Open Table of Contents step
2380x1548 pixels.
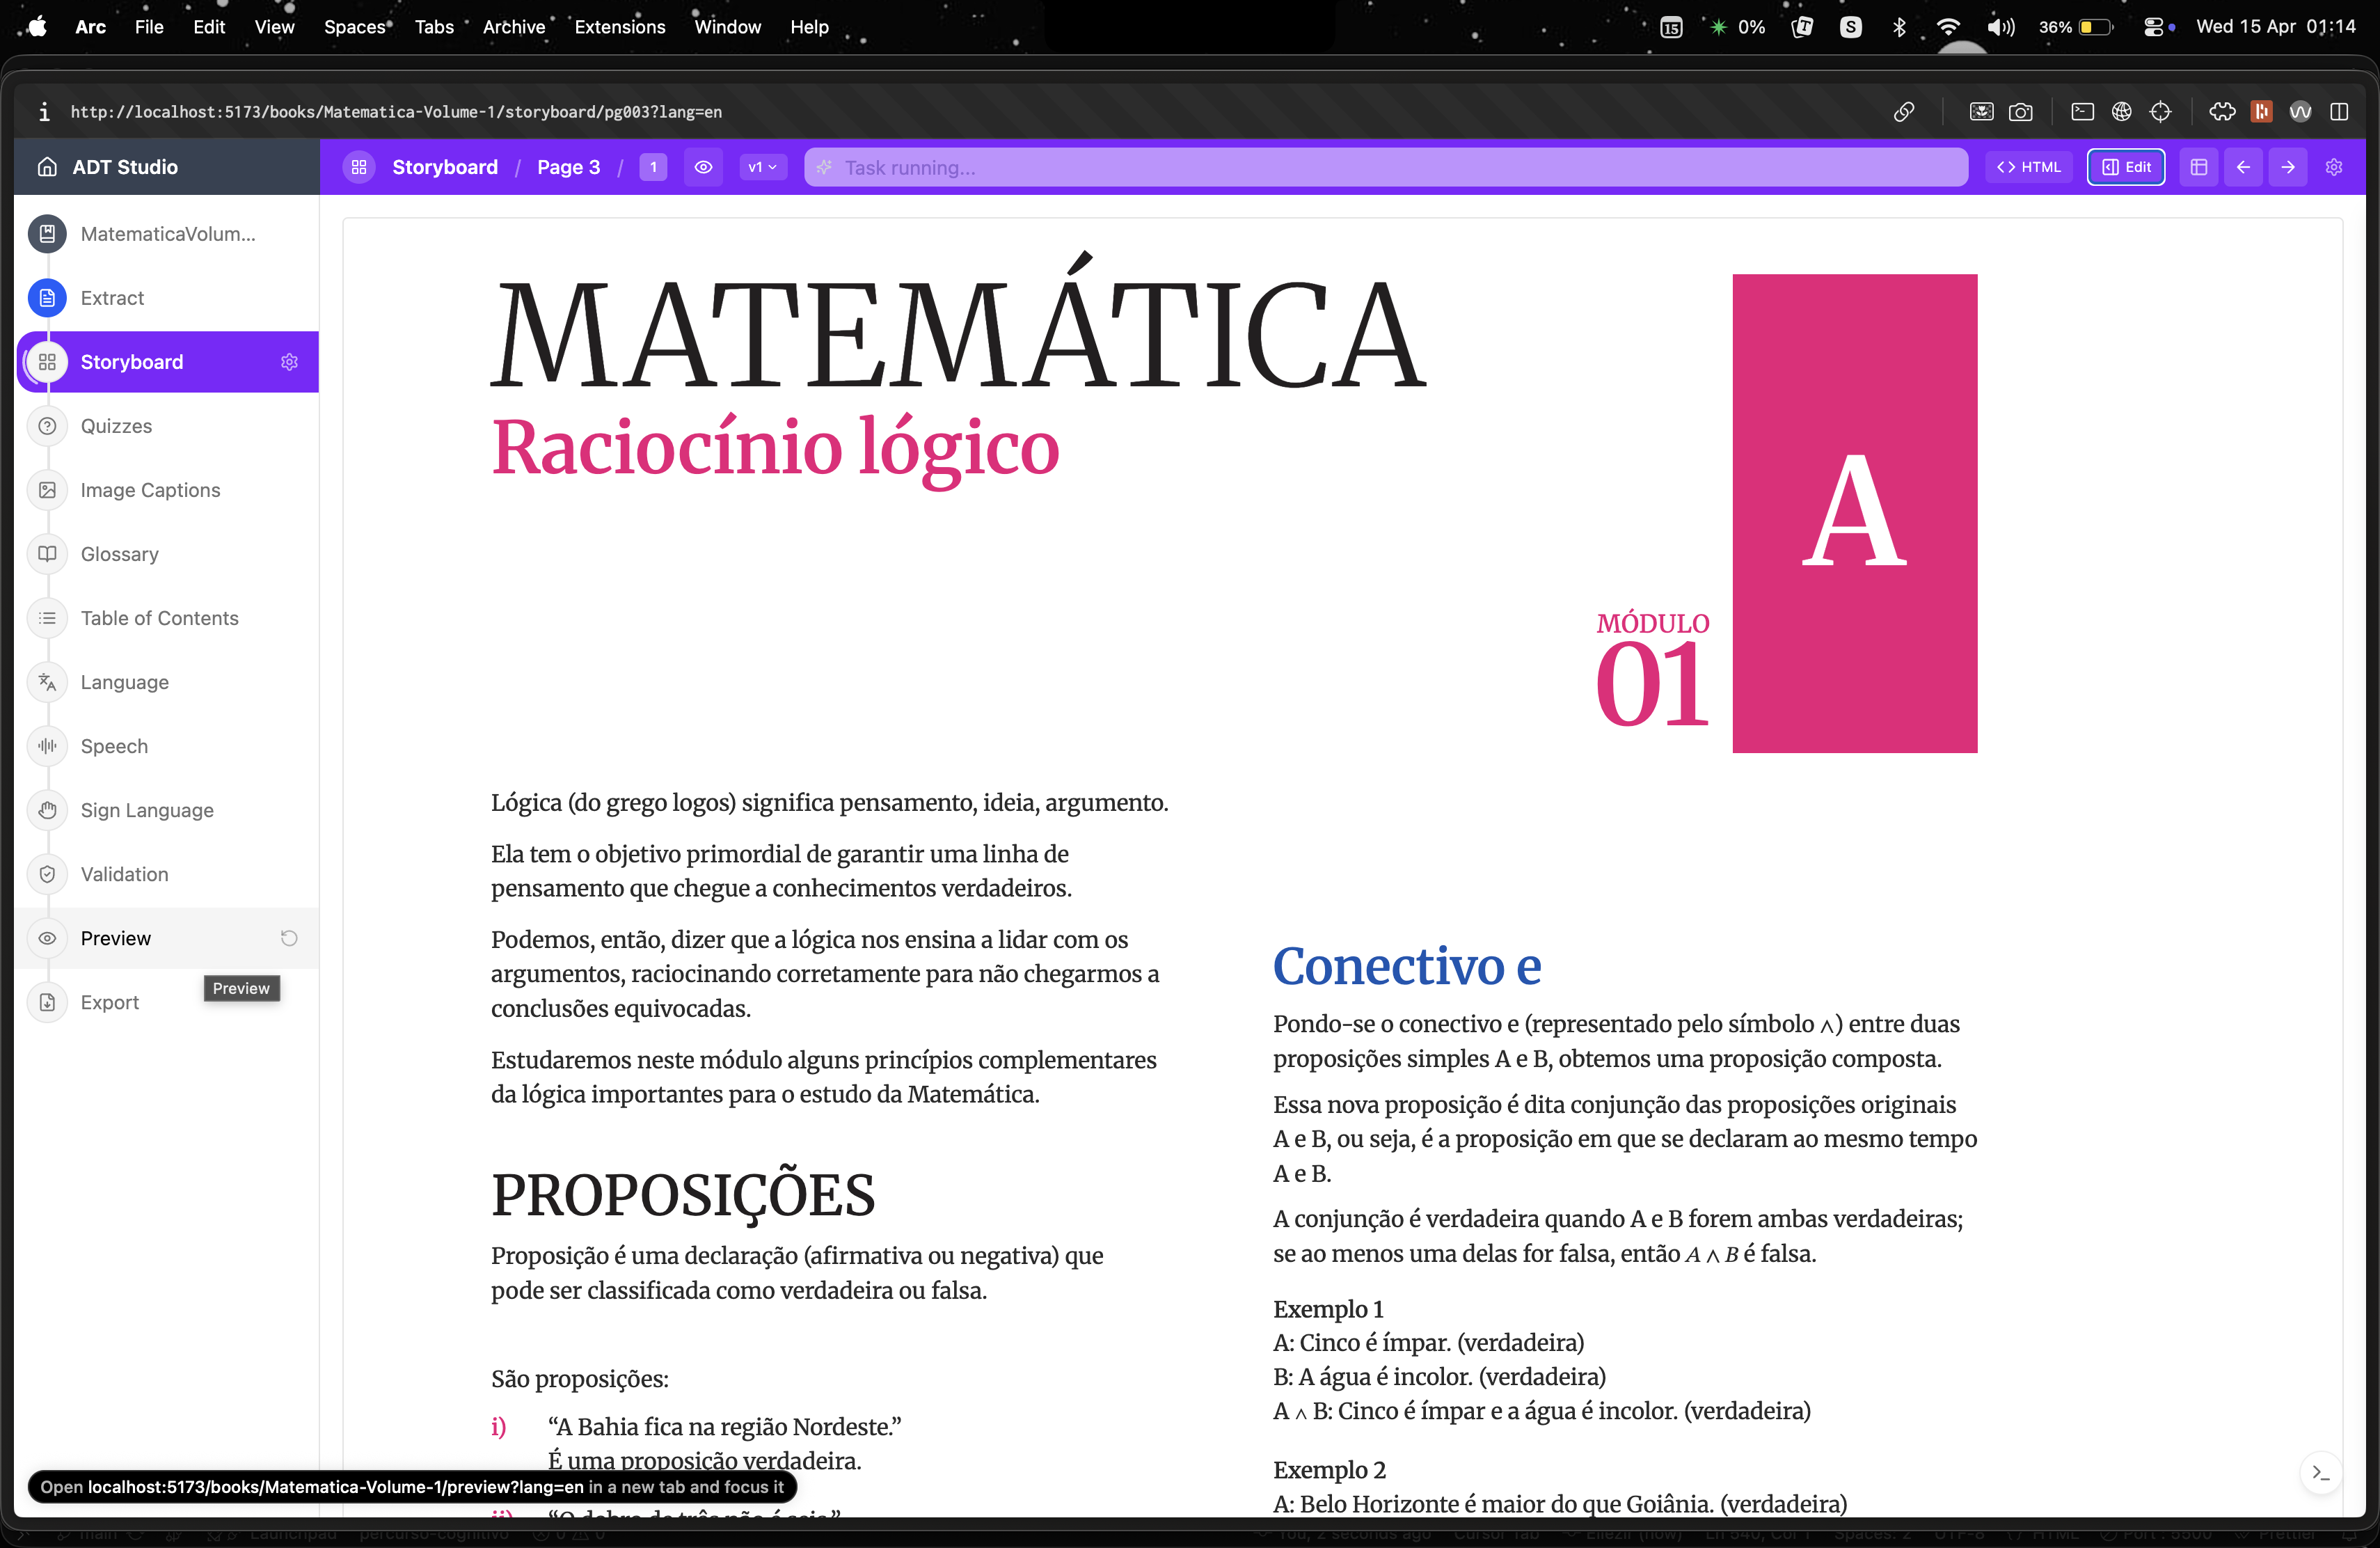coord(160,618)
